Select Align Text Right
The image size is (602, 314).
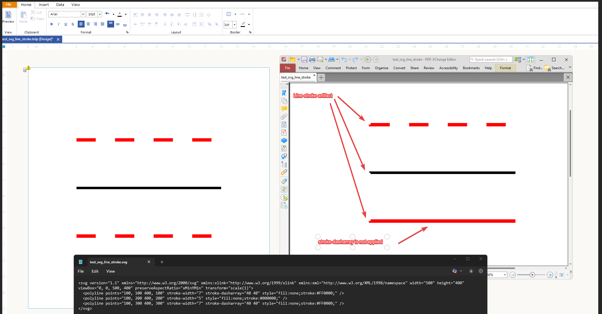(95, 24)
